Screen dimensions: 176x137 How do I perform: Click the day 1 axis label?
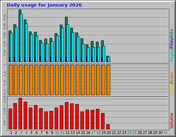11,133
